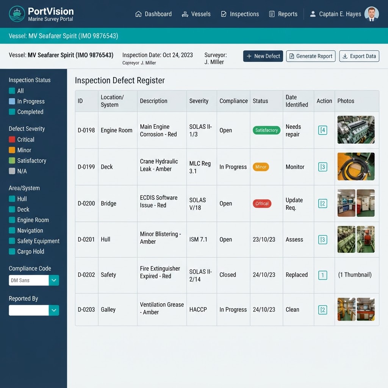Toggle the All inspection status filter
388x388 pixels.
click(x=12, y=91)
